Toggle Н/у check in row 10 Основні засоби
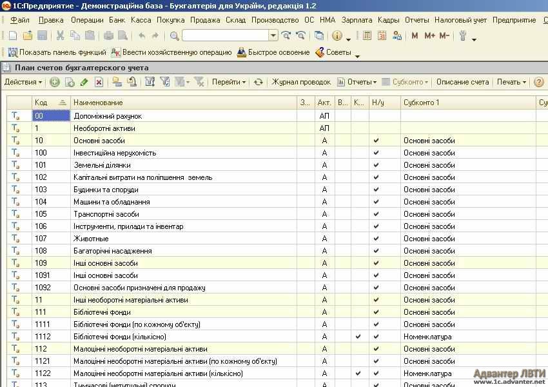The image size is (548, 387). pyautogui.click(x=376, y=141)
